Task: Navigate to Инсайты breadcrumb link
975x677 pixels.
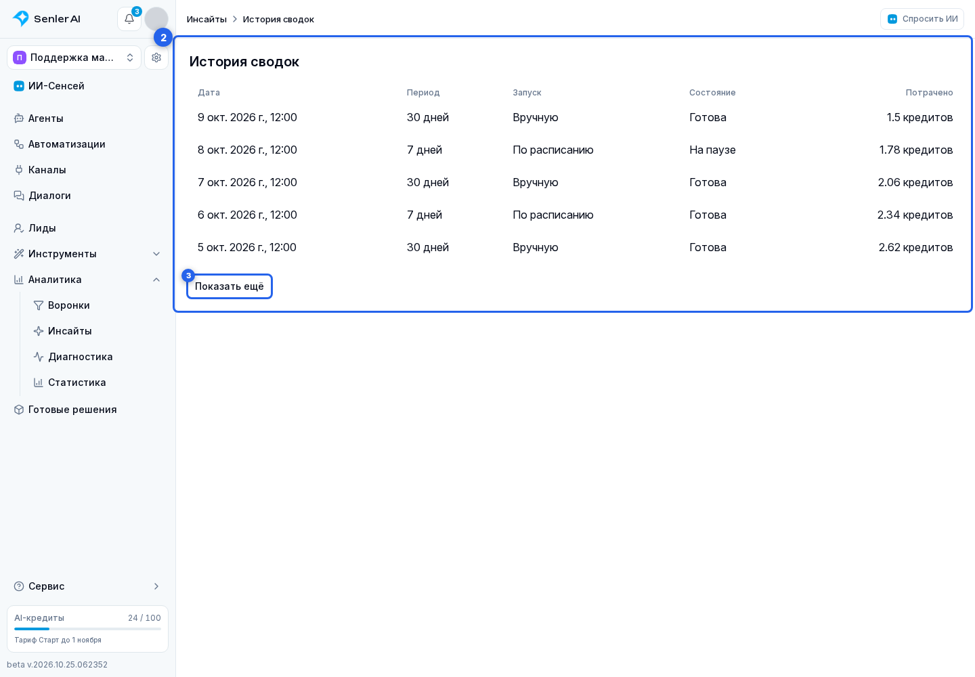Action: pyautogui.click(x=207, y=19)
